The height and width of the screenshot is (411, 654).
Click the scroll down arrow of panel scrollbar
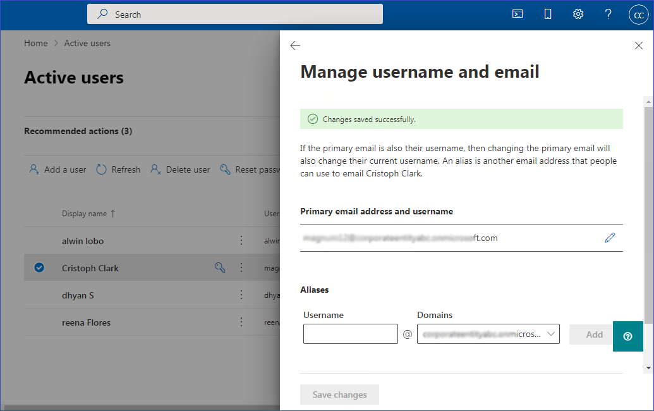point(648,367)
